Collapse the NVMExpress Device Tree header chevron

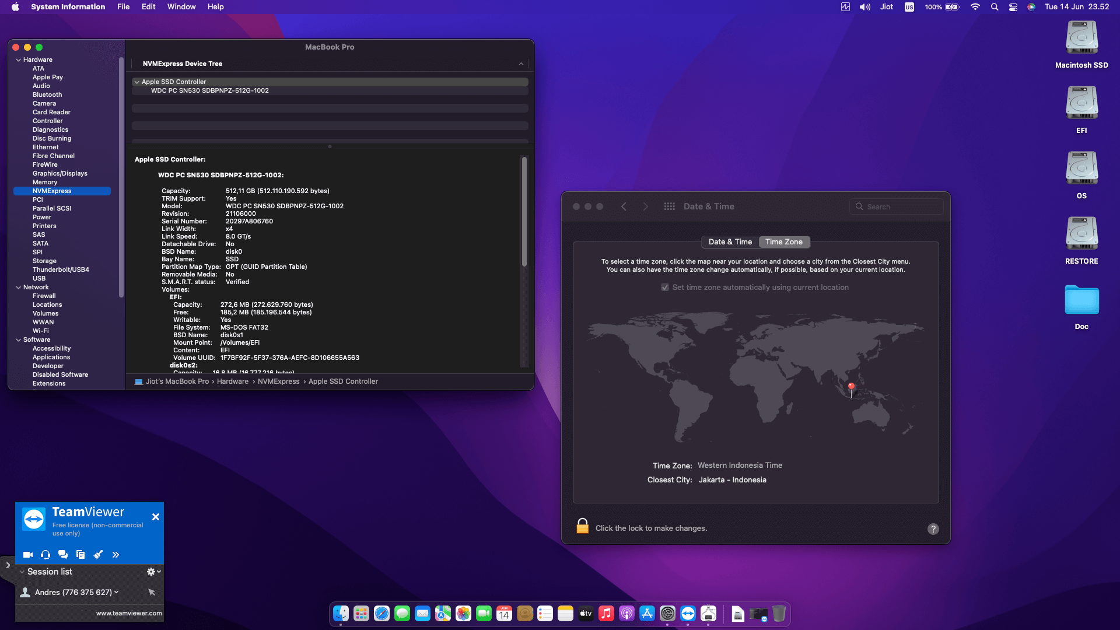(x=521, y=64)
